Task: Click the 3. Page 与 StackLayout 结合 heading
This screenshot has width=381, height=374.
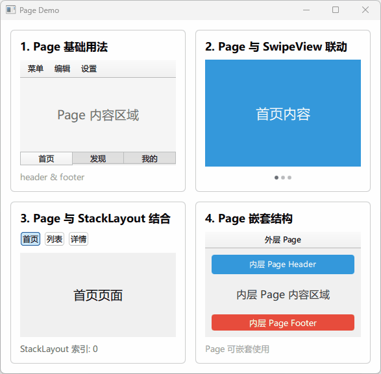Action: click(x=95, y=218)
